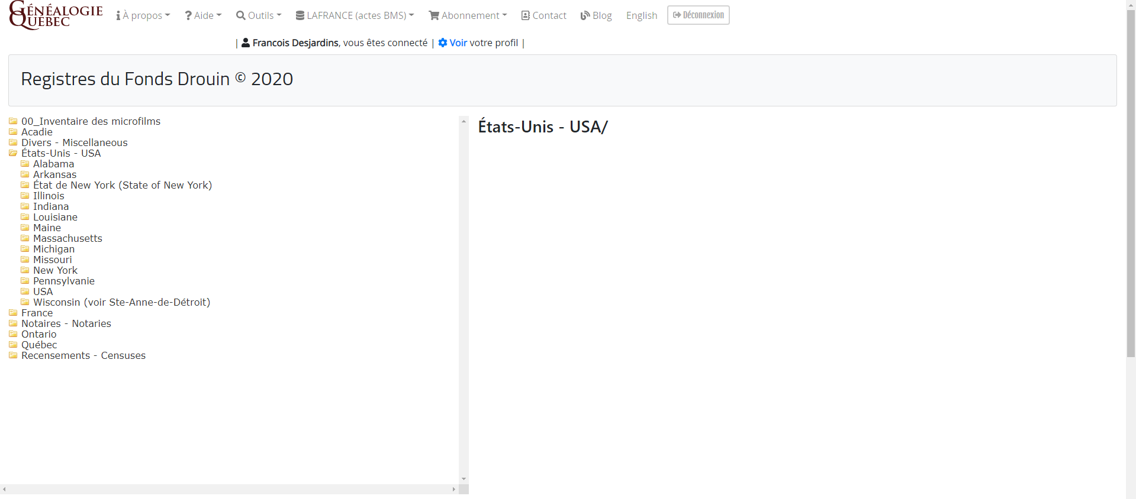Click the Massachusetts folder icon

point(25,238)
